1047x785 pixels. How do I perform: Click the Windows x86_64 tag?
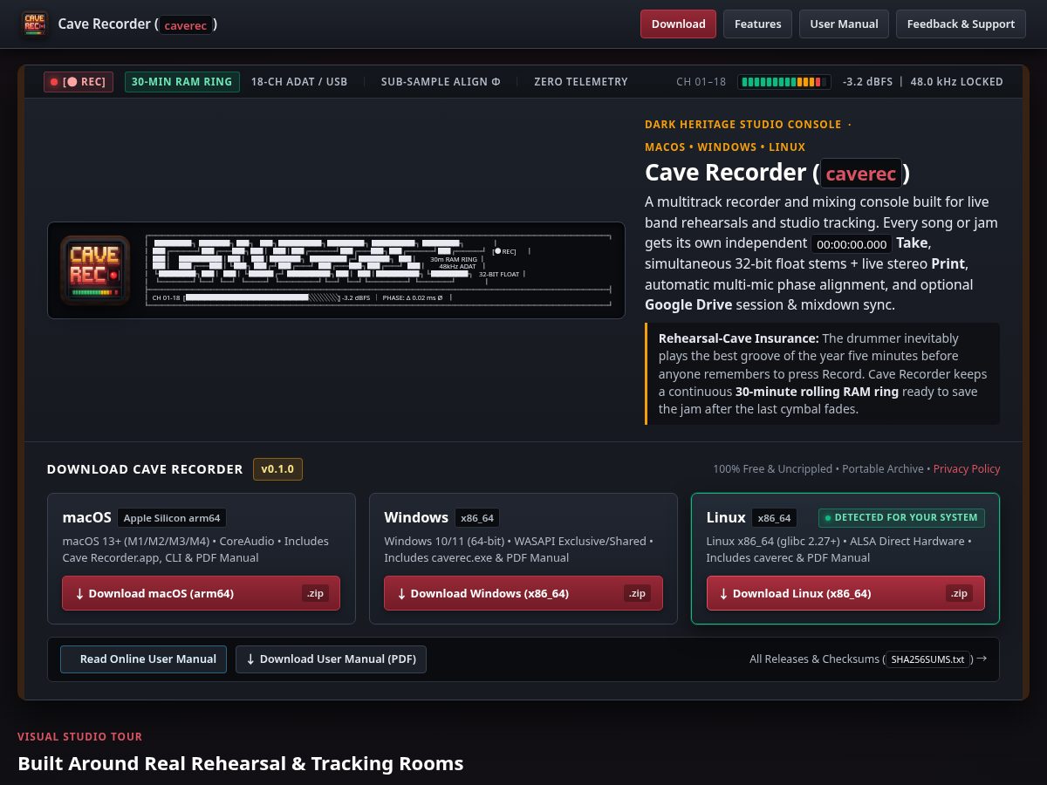(x=477, y=518)
